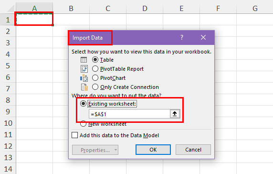
Task: Select row 2 header
Action: (x=8, y=31)
